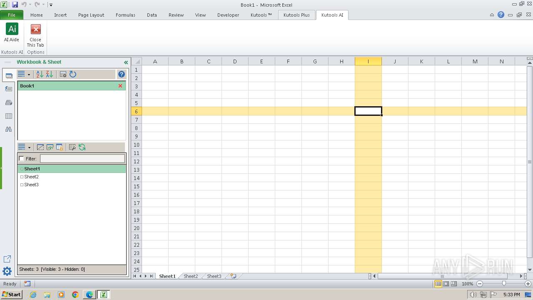Open Find and Replace binoculars icon
The height and width of the screenshot is (300, 533).
[x=8, y=130]
